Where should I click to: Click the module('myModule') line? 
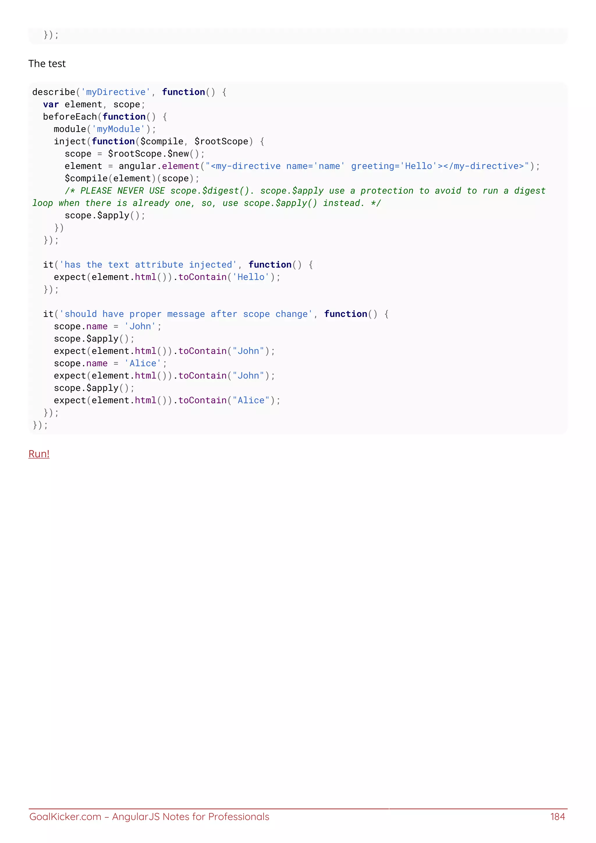coord(105,129)
